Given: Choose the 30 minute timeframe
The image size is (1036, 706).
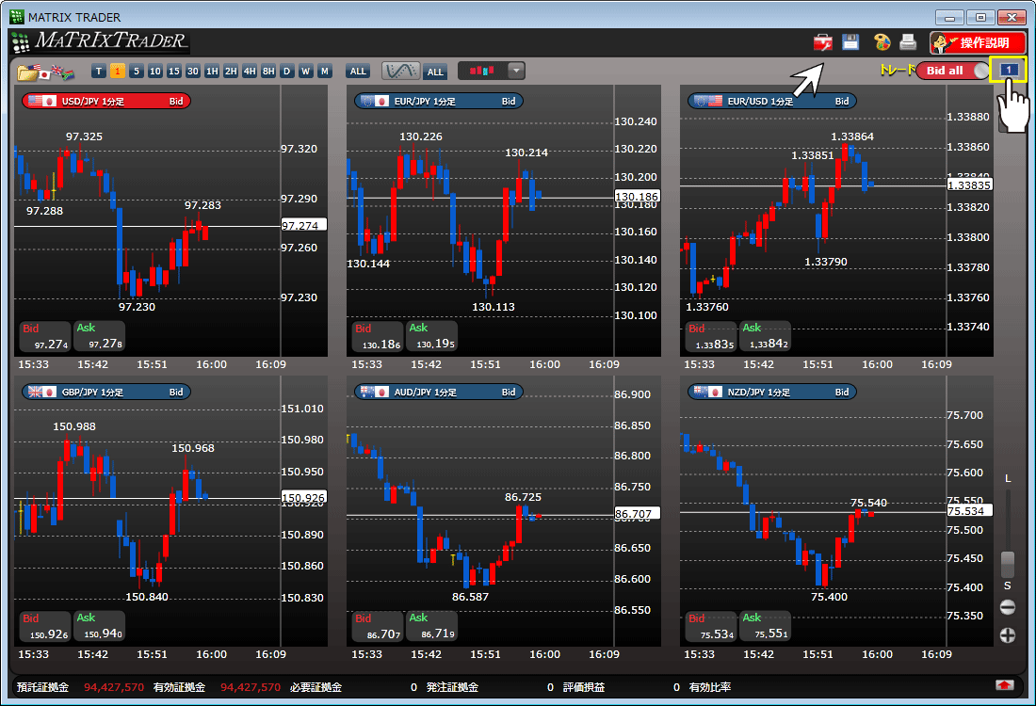Looking at the screenshot, I should [193, 72].
